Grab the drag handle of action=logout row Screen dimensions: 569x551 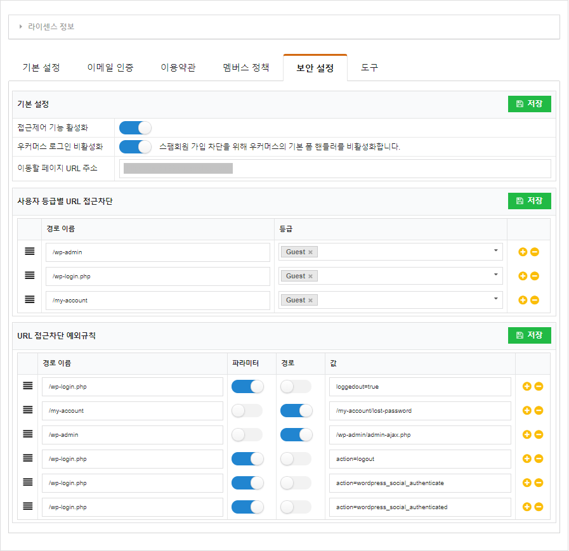pyautogui.click(x=28, y=458)
